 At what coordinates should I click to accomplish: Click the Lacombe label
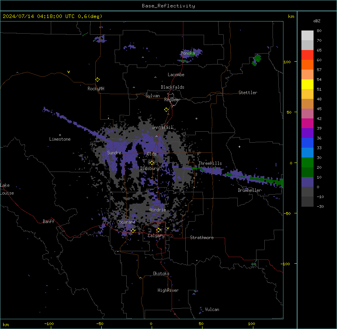click(x=176, y=75)
